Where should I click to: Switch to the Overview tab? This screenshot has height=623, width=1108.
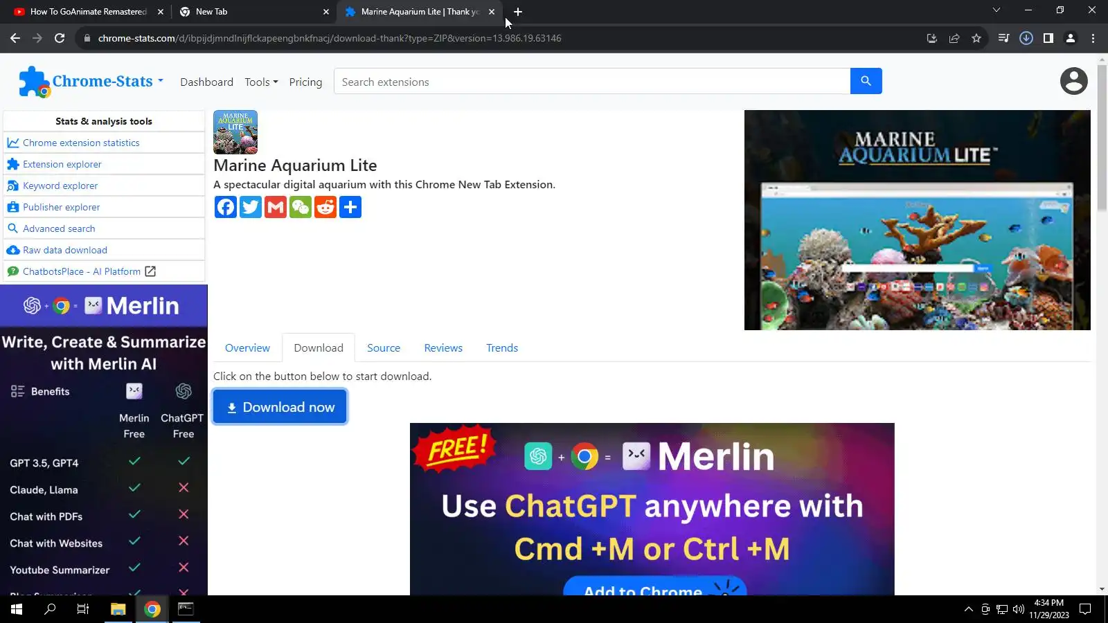point(247,347)
